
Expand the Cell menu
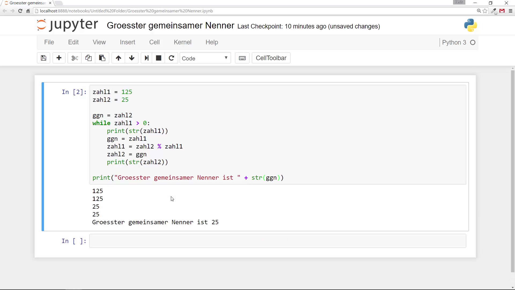point(154,42)
